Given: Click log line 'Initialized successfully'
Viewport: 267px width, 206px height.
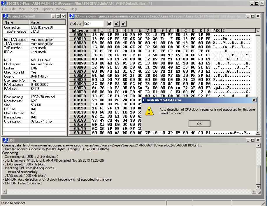Looking at the screenshot, I should [x=22, y=172].
